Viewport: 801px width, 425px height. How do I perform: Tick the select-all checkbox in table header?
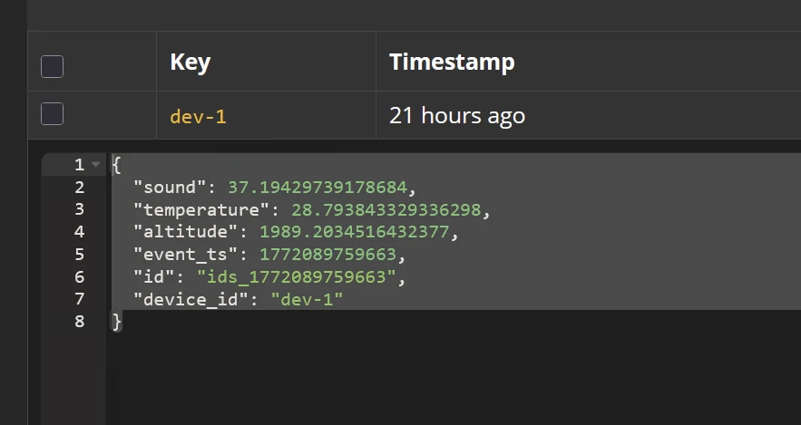[x=53, y=66]
